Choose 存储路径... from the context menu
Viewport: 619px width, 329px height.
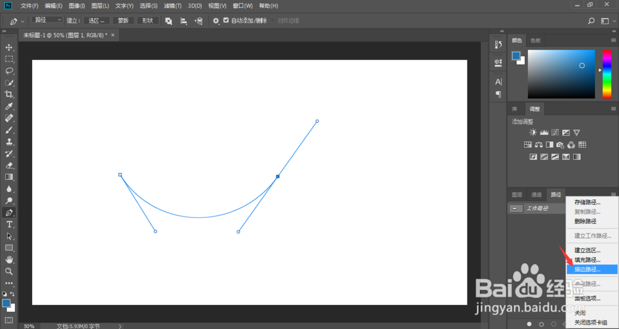(592, 202)
